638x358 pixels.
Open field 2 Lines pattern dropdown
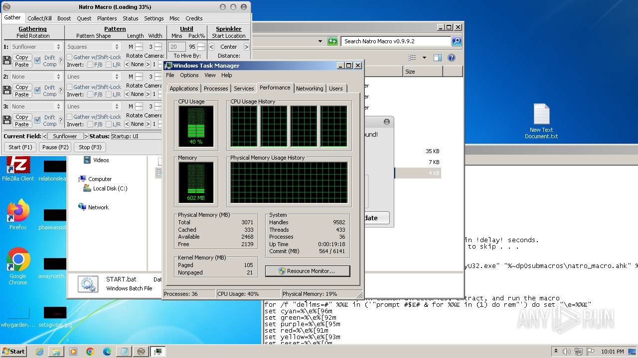(x=93, y=77)
